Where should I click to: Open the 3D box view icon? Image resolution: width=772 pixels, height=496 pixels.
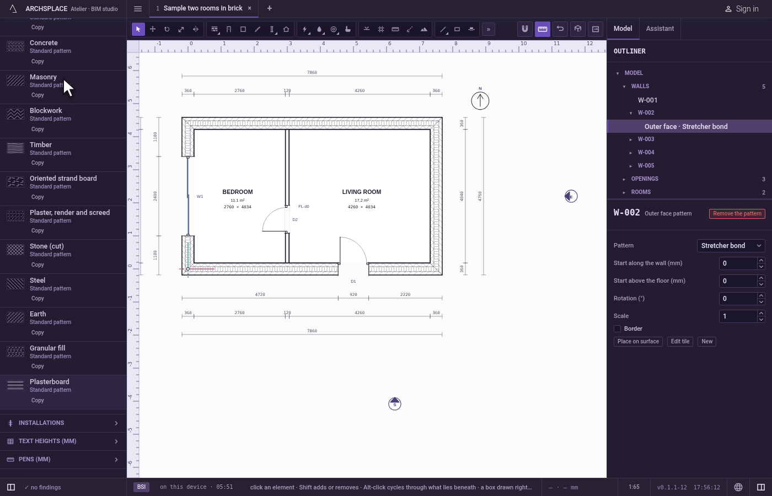[578, 29]
